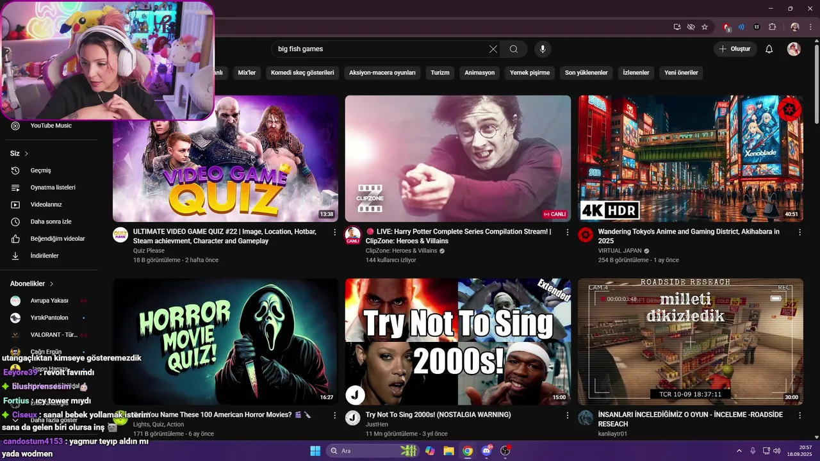Open Chrome three-dot menu

(x=810, y=27)
